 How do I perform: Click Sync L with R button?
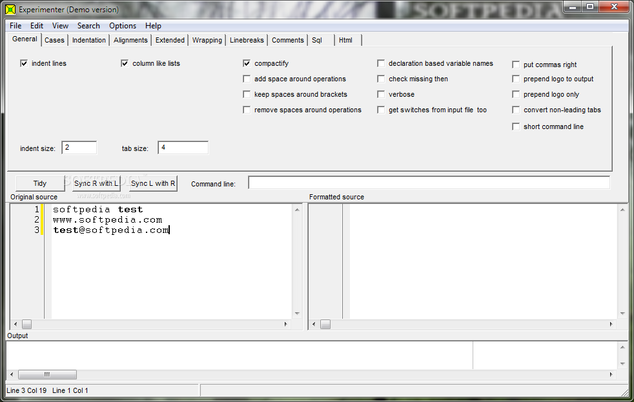tap(153, 183)
